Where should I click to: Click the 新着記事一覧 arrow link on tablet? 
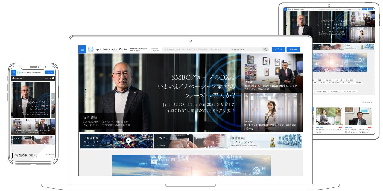pyautogui.click(x=366, y=102)
